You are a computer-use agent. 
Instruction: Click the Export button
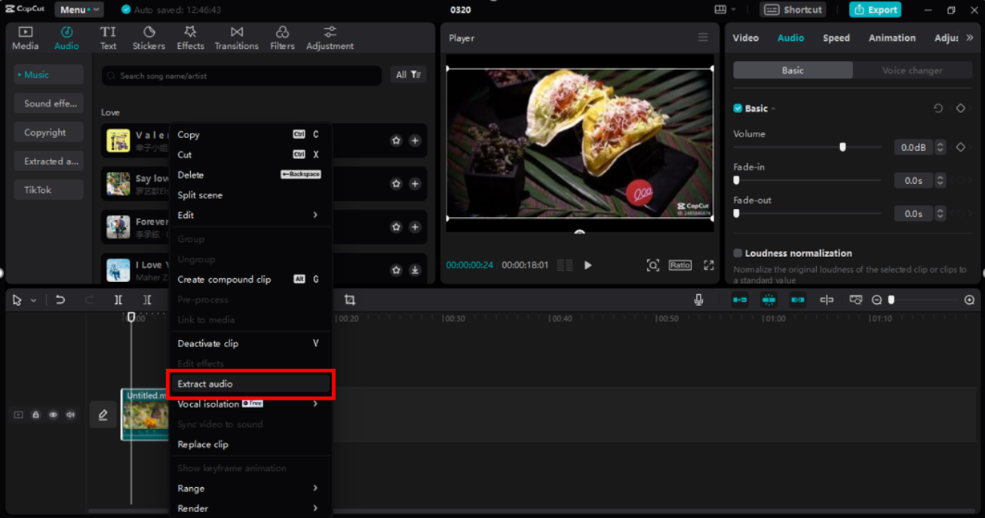[875, 10]
